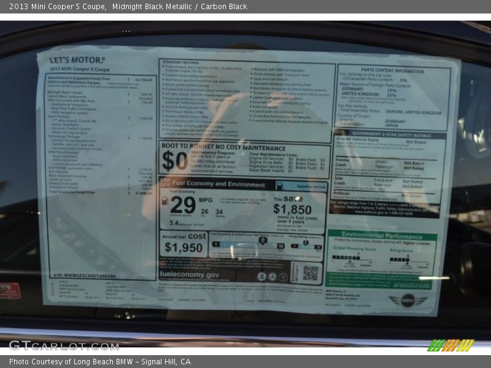Click 'Midnight Black Metallic / Carbon Black' in title

click(x=179, y=7)
